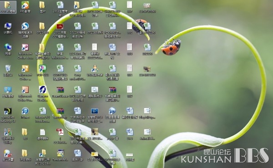Launch the iTunes shortcut

25,111
